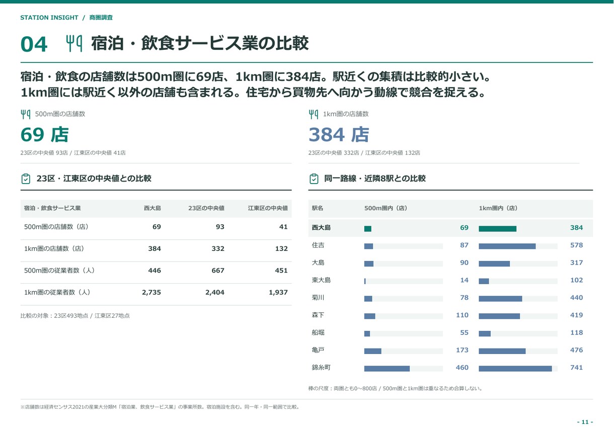Click the note 比較の対象：23区493地点 / 江東区27地点
The width and height of the screenshot is (614, 434).
point(75,316)
